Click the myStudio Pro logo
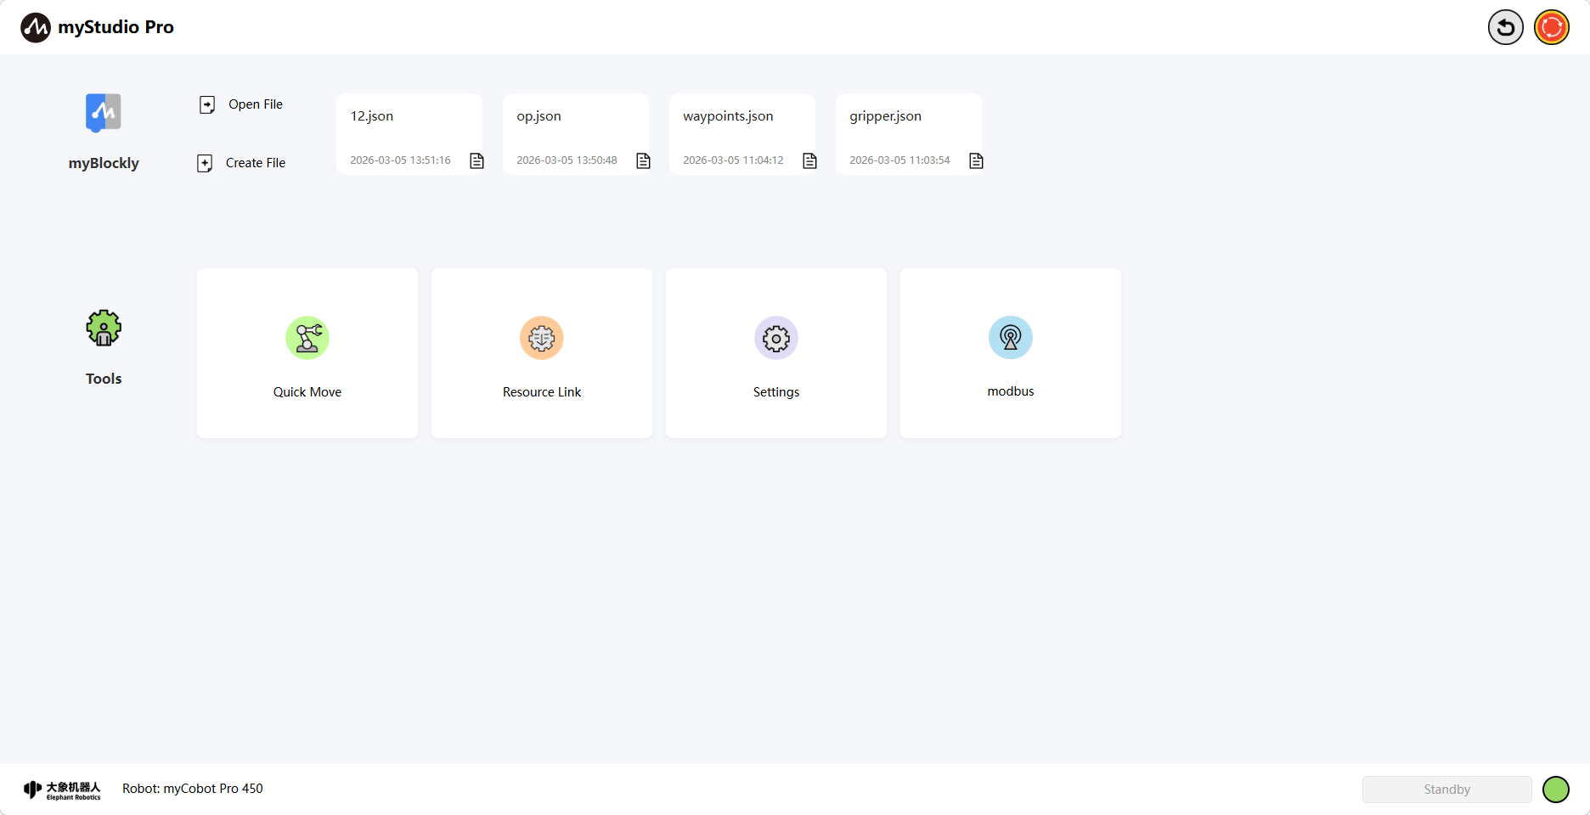This screenshot has width=1590, height=815. click(96, 26)
